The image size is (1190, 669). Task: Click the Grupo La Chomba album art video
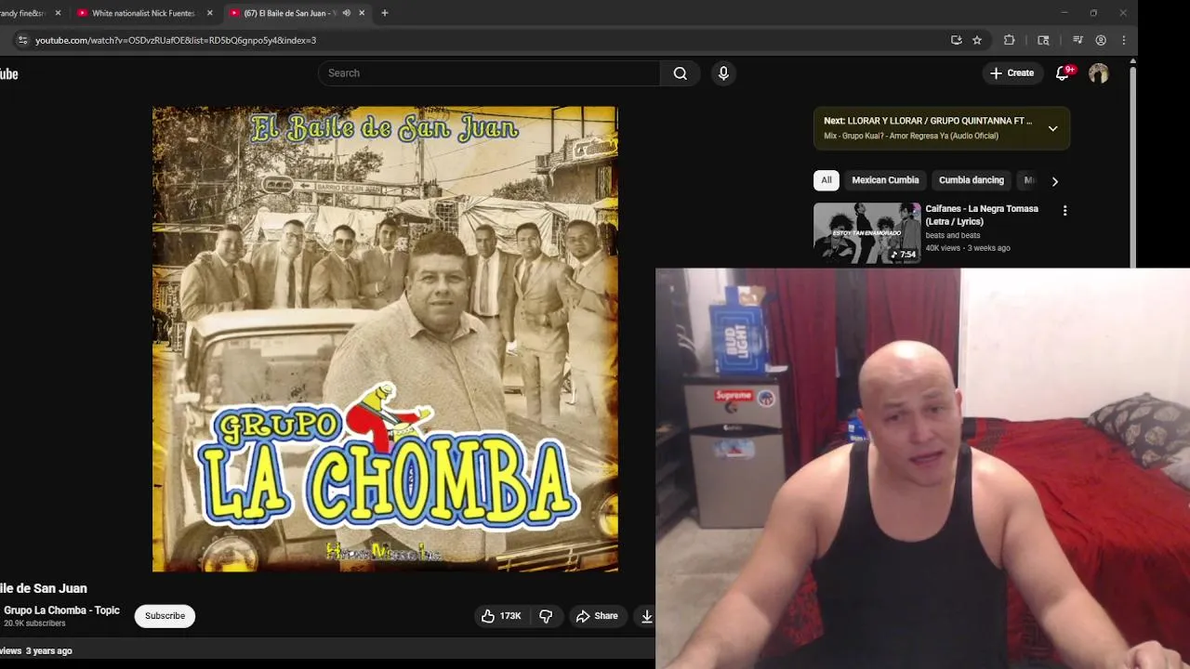(x=385, y=339)
